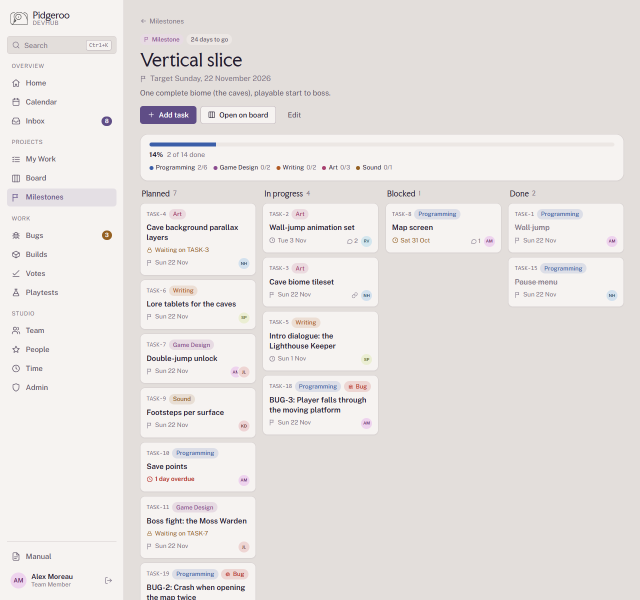The height and width of the screenshot is (600, 640).
Task: Click the 1 day overdue clock icon
Action: [149, 479]
